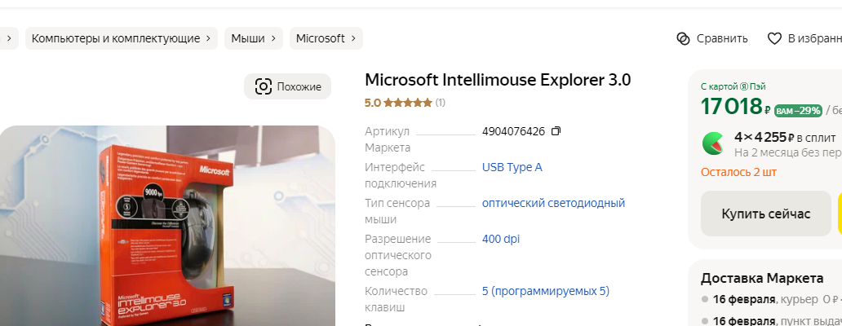Click the Доставка Маркета heading
Screen dimensions: 842x326
pyautogui.click(x=762, y=278)
